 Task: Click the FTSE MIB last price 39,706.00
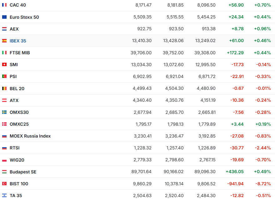point(141,53)
